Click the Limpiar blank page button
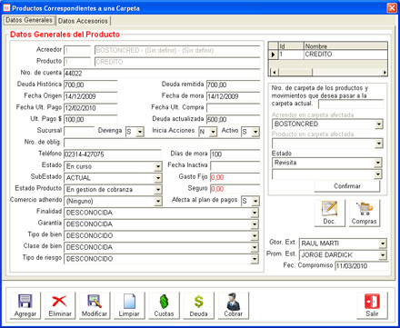400x328 pixels. click(x=129, y=305)
